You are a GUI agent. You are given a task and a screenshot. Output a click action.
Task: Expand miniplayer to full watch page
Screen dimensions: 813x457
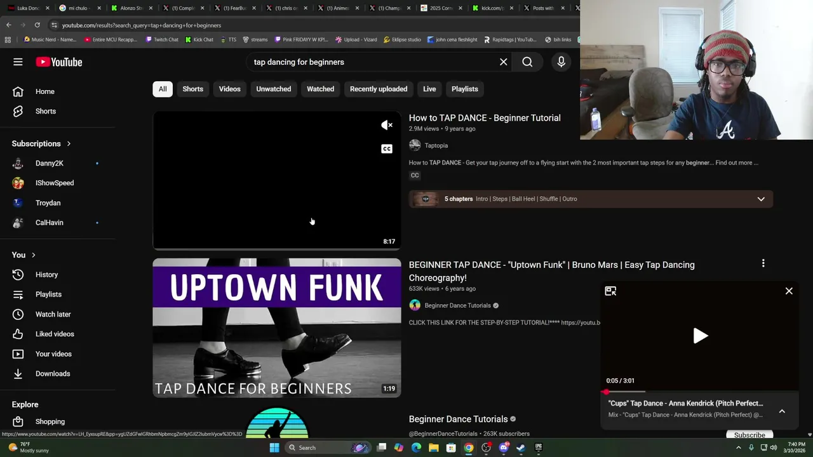(x=610, y=291)
